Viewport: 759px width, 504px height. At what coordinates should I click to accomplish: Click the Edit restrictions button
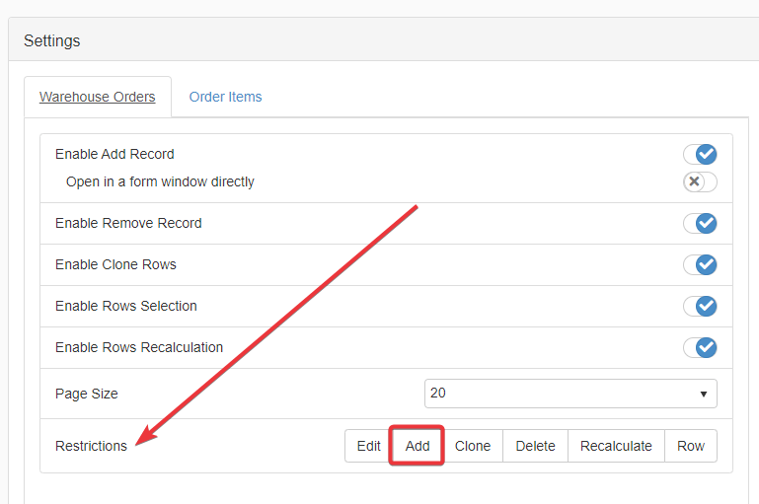(x=368, y=446)
